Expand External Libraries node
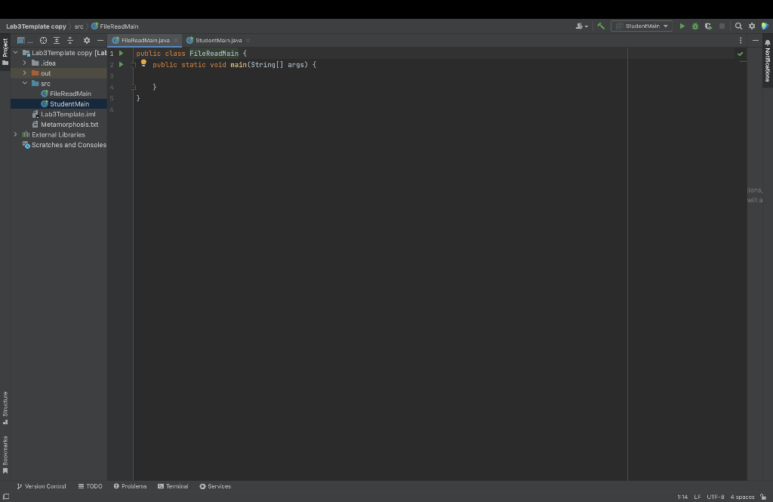 [15, 134]
